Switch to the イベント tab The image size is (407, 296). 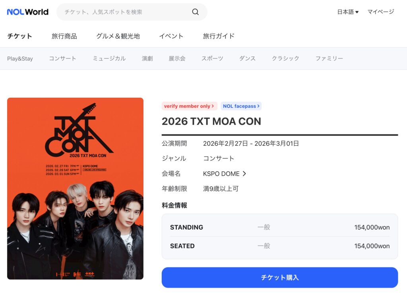[171, 36]
